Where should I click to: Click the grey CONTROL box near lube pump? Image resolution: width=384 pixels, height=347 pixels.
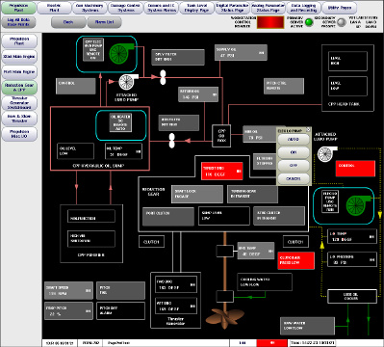pos(76,86)
